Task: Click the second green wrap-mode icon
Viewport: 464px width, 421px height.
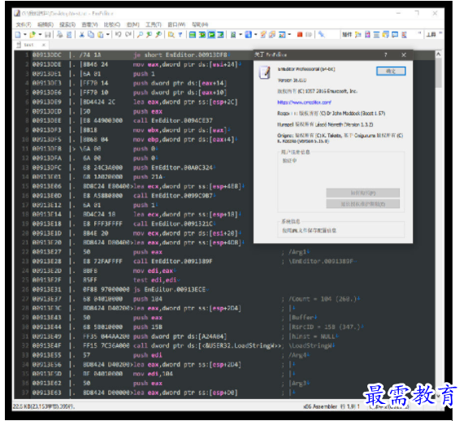Action: (x=202, y=35)
